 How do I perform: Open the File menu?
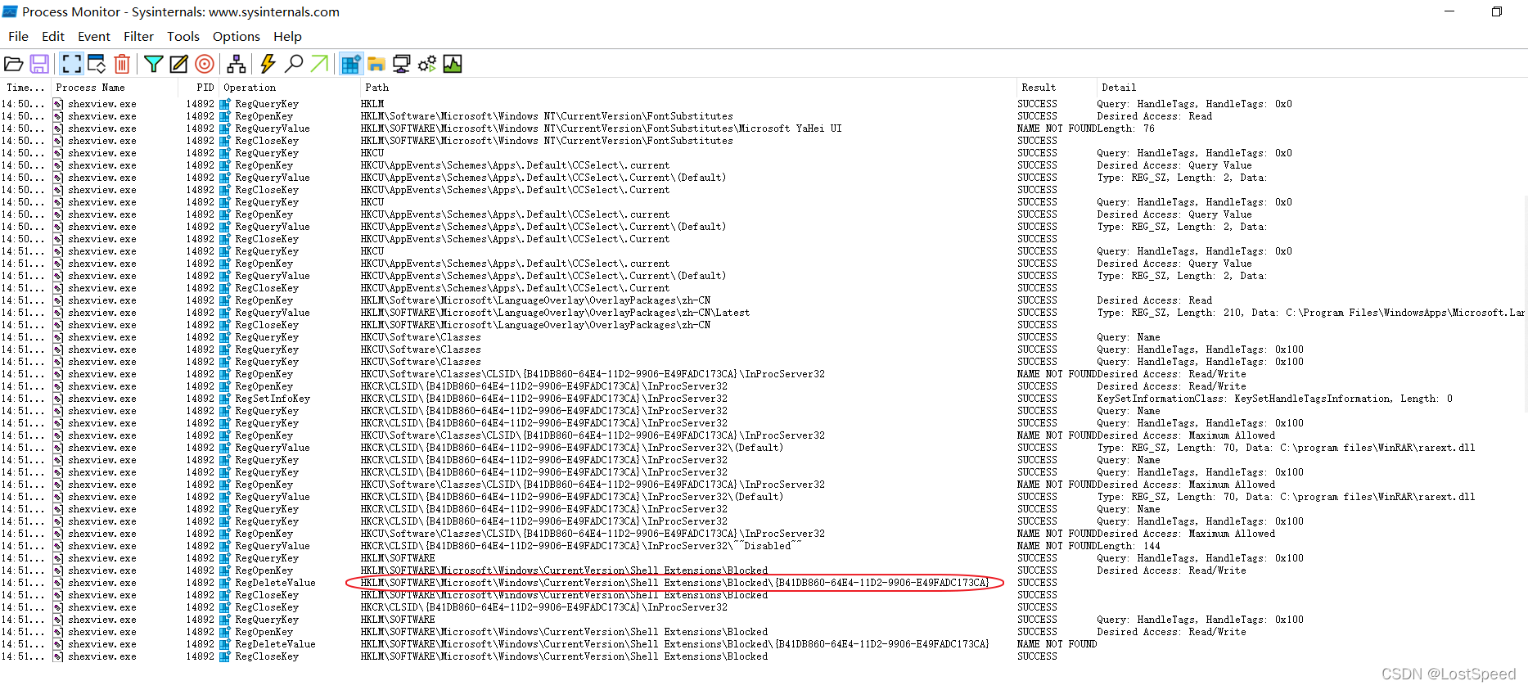[x=18, y=36]
